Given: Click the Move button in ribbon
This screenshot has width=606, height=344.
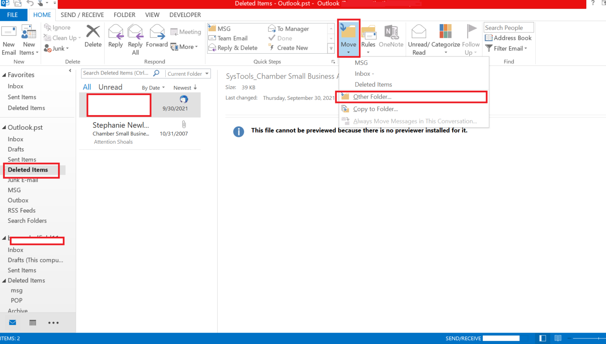Looking at the screenshot, I should 348,38.
